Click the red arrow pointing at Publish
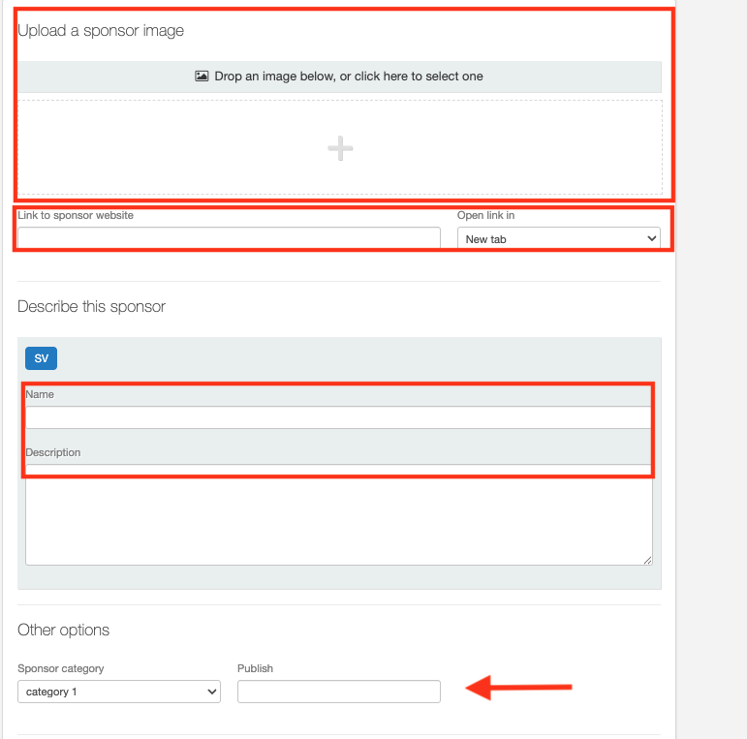The height and width of the screenshot is (739, 747). tap(519, 689)
